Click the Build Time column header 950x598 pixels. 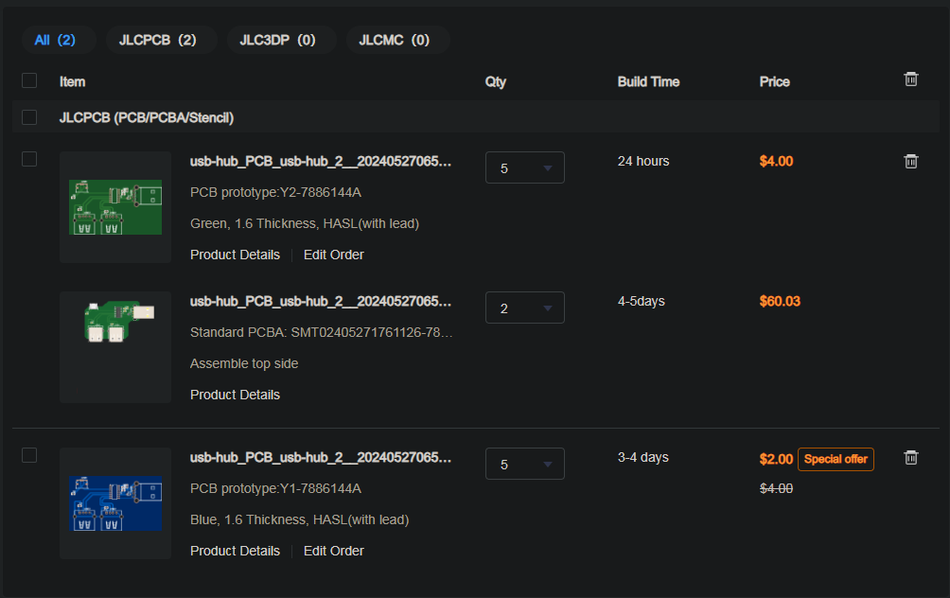pyautogui.click(x=648, y=81)
